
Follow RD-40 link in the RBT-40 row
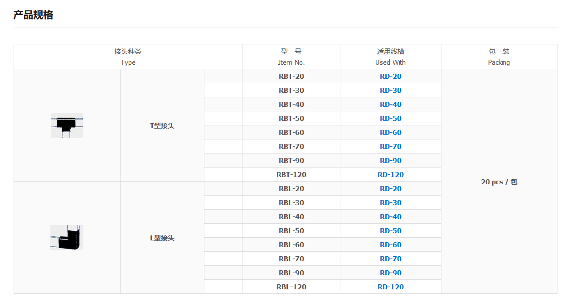click(x=391, y=105)
